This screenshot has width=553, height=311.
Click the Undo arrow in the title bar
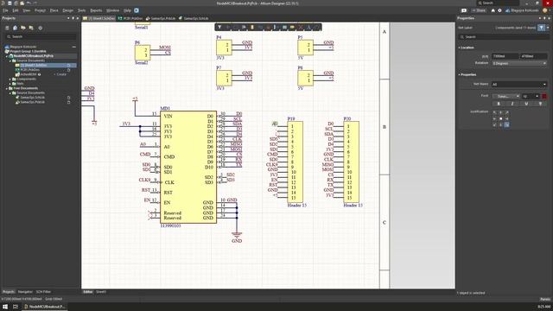29,3
